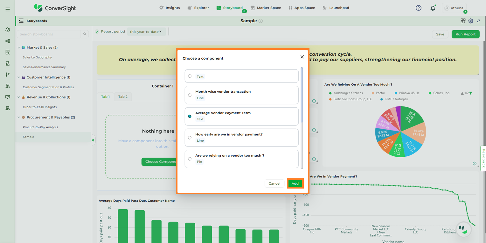The height and width of the screenshot is (243, 486).
Task: Open the this year-to-date dropdown
Action: tap(146, 32)
